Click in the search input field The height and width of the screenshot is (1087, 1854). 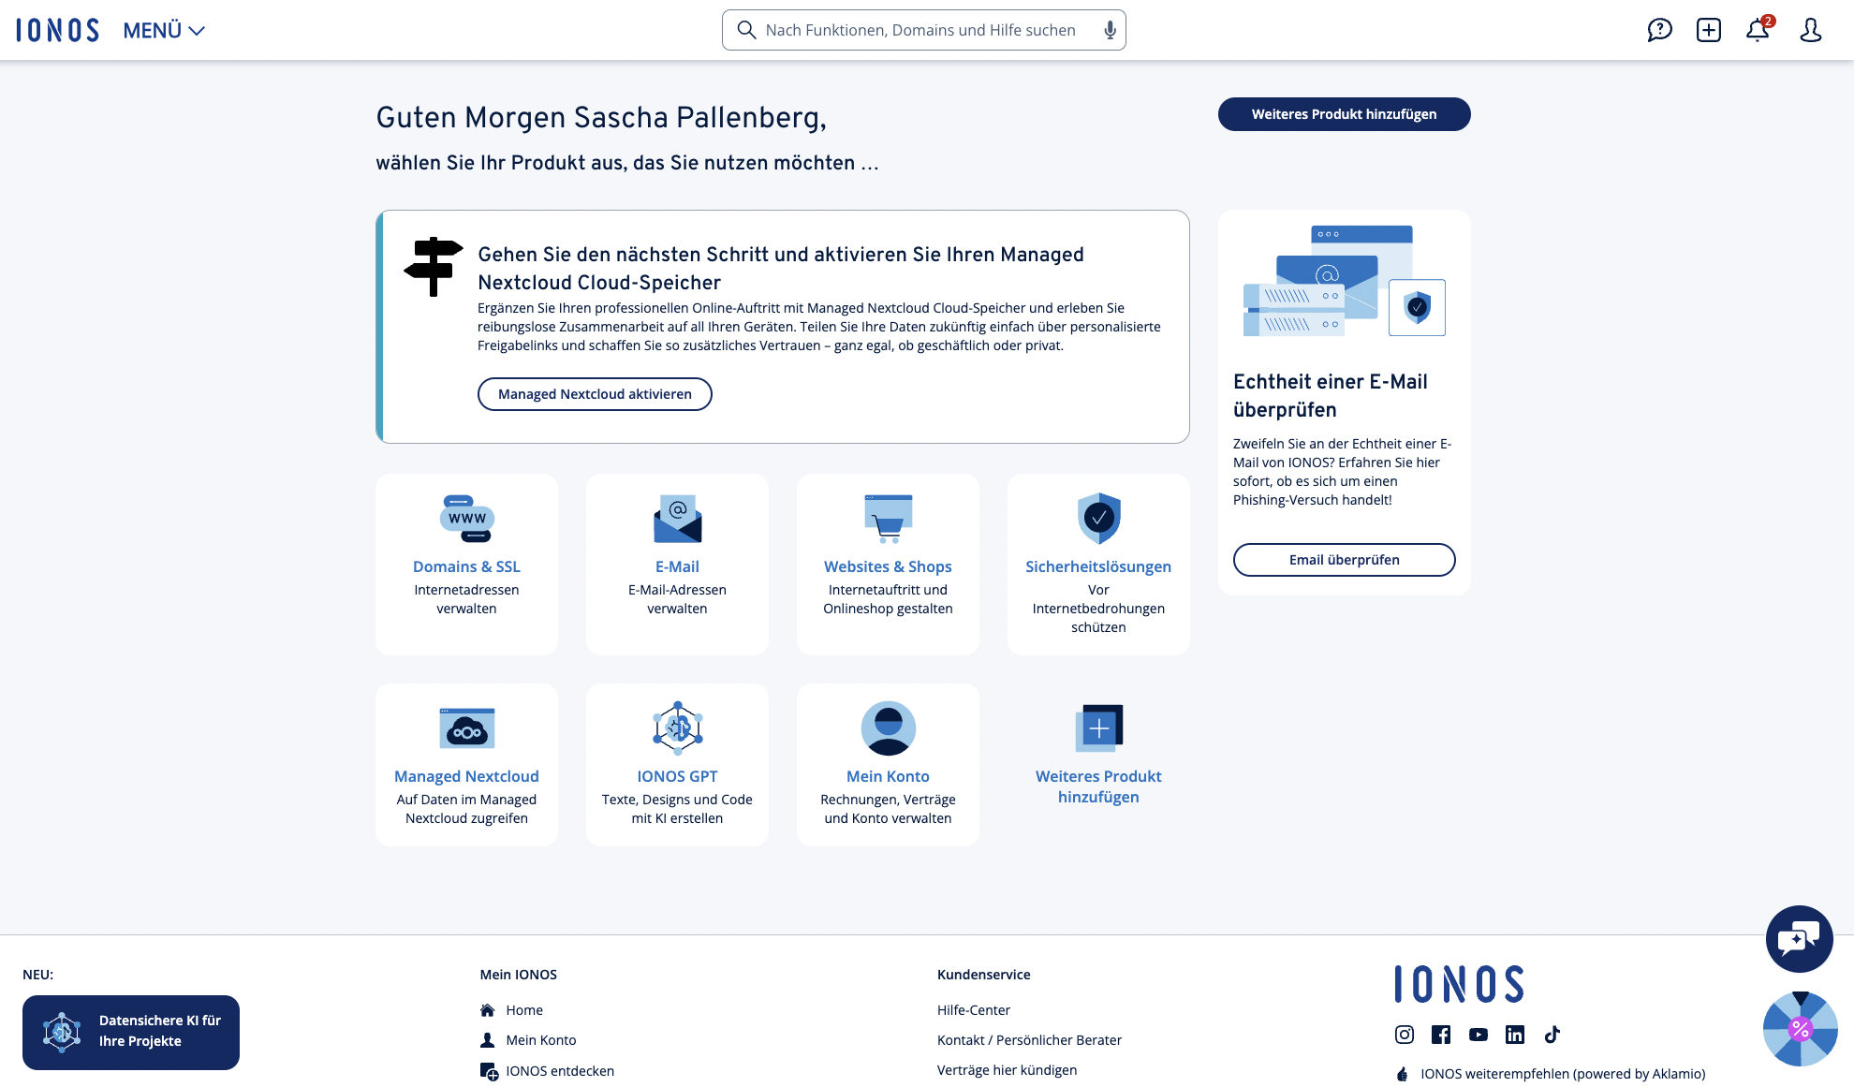click(x=920, y=30)
